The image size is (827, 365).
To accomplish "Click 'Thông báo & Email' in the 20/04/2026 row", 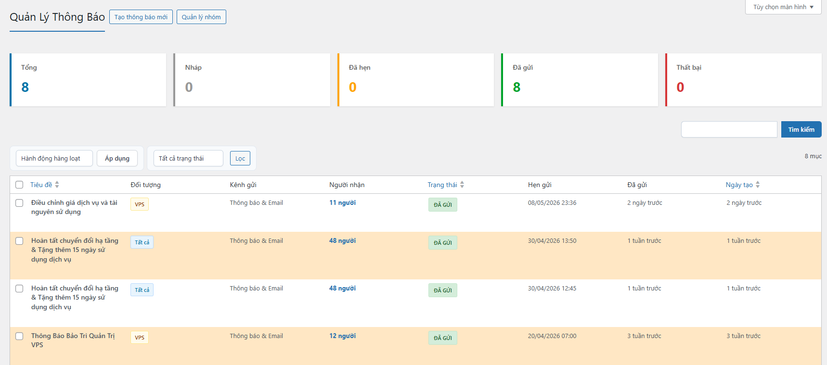I will 256,336.
